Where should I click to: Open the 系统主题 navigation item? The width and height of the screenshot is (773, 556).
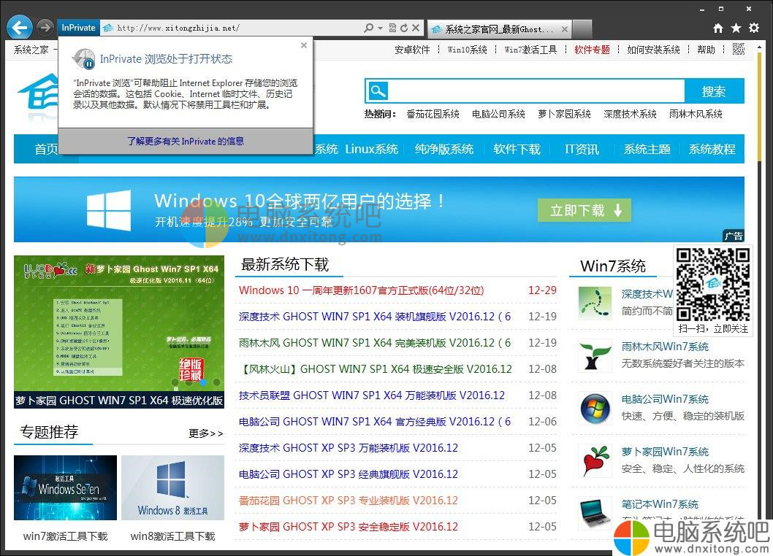647,150
